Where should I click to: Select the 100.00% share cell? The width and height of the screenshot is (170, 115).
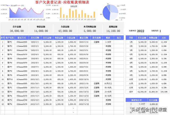164,92
